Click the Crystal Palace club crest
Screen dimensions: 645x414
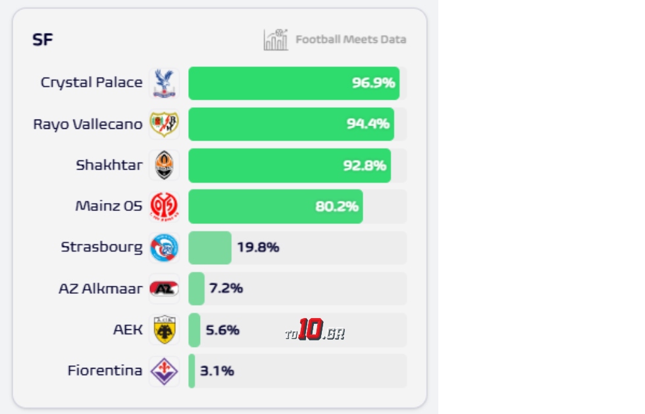tap(163, 83)
